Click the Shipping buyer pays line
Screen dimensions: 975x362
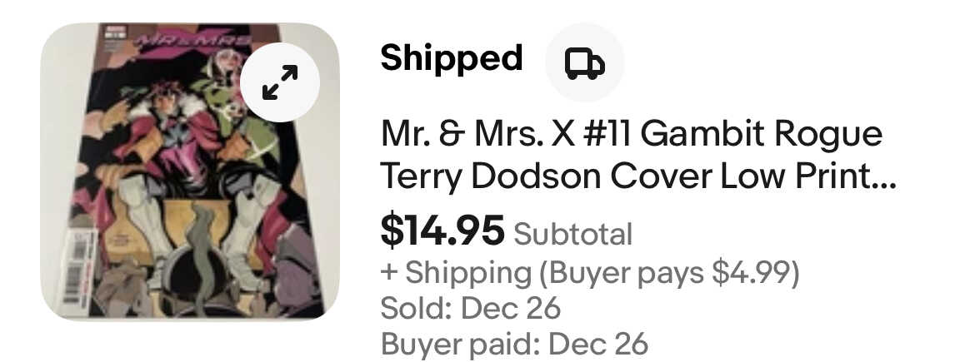pyautogui.click(x=589, y=274)
